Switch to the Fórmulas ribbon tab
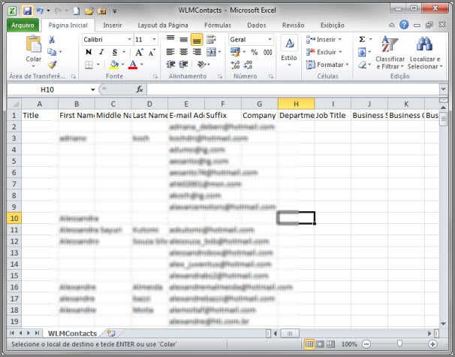 coord(217,25)
